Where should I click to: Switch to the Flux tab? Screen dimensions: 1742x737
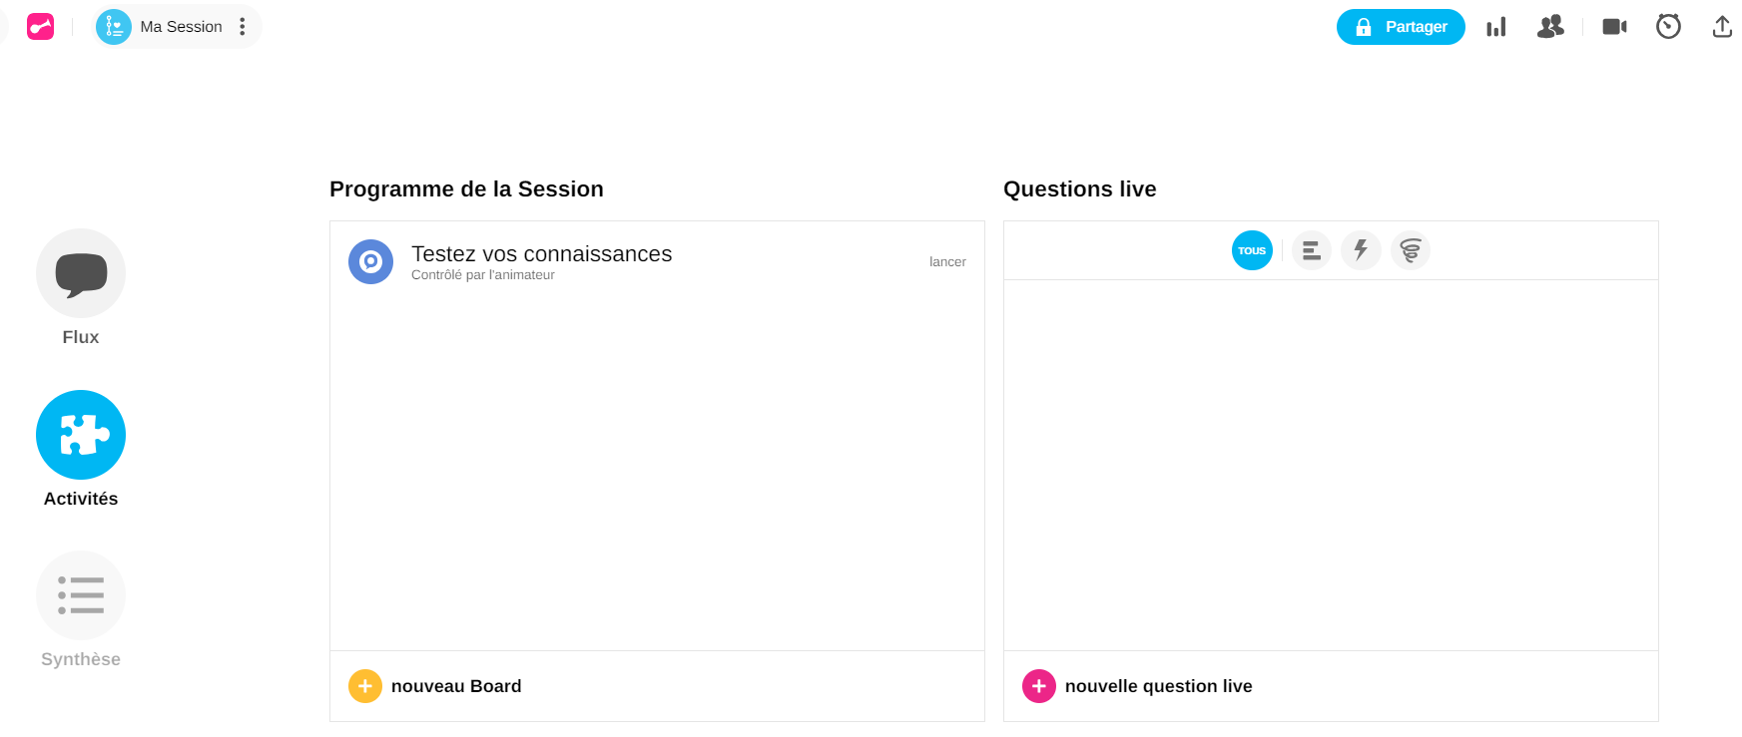[x=81, y=274]
